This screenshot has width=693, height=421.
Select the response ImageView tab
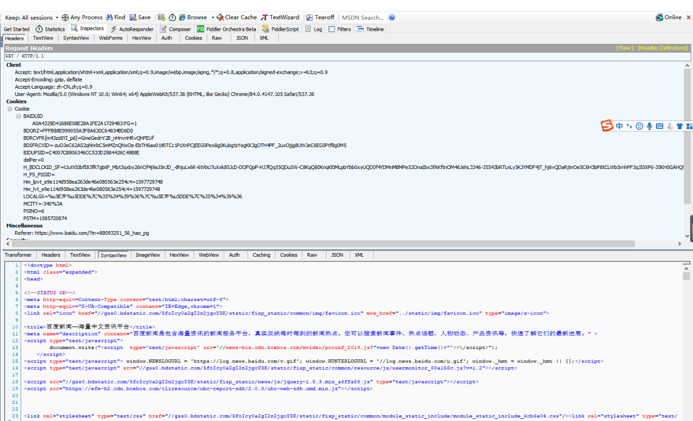(x=148, y=255)
